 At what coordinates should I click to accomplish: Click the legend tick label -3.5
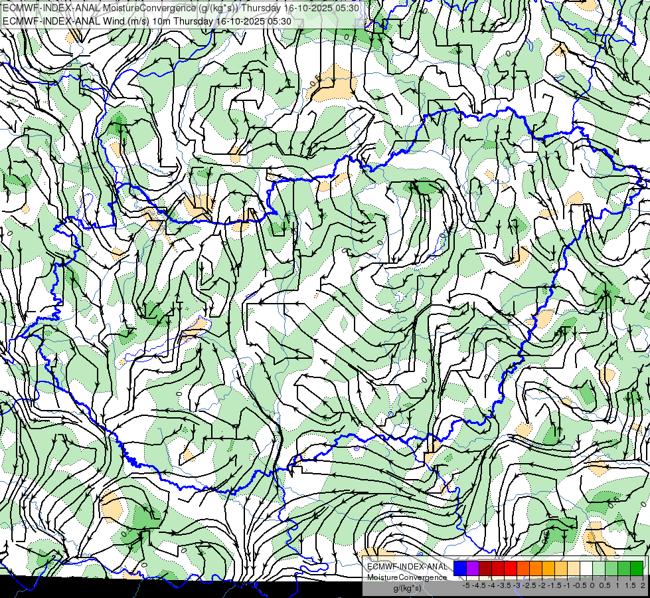pos(504,585)
